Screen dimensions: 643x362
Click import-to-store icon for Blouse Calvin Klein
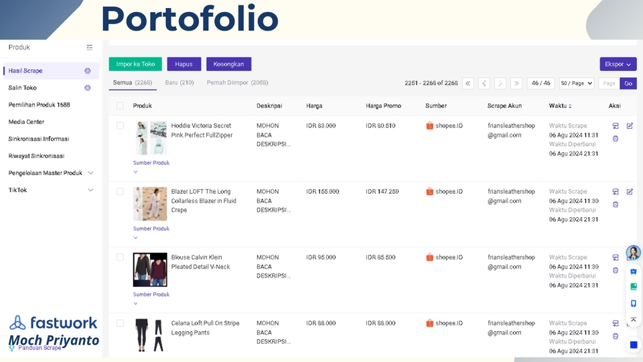[616, 257]
